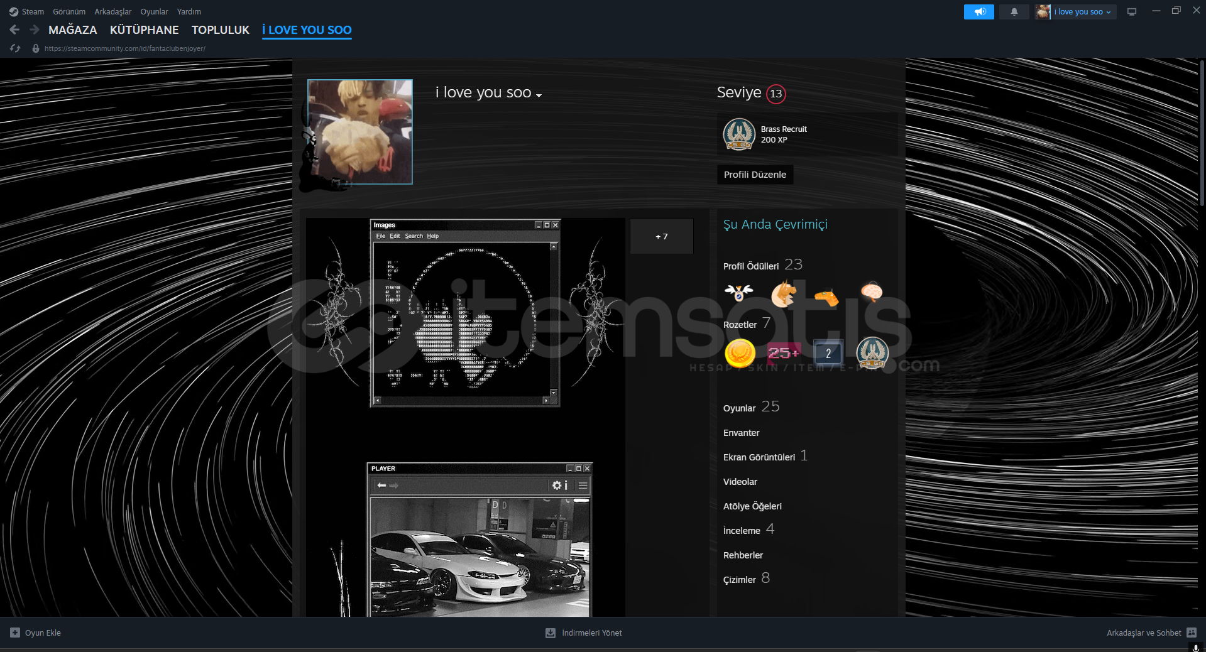
Task: Click the forward navigation arrow
Action: pyautogui.click(x=35, y=30)
